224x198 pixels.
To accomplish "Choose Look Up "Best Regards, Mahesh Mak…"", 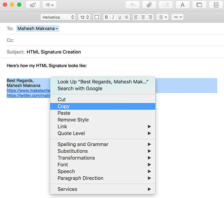I will (x=103, y=82).
